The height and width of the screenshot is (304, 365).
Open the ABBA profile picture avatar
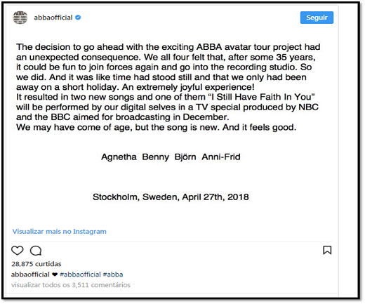20,18
